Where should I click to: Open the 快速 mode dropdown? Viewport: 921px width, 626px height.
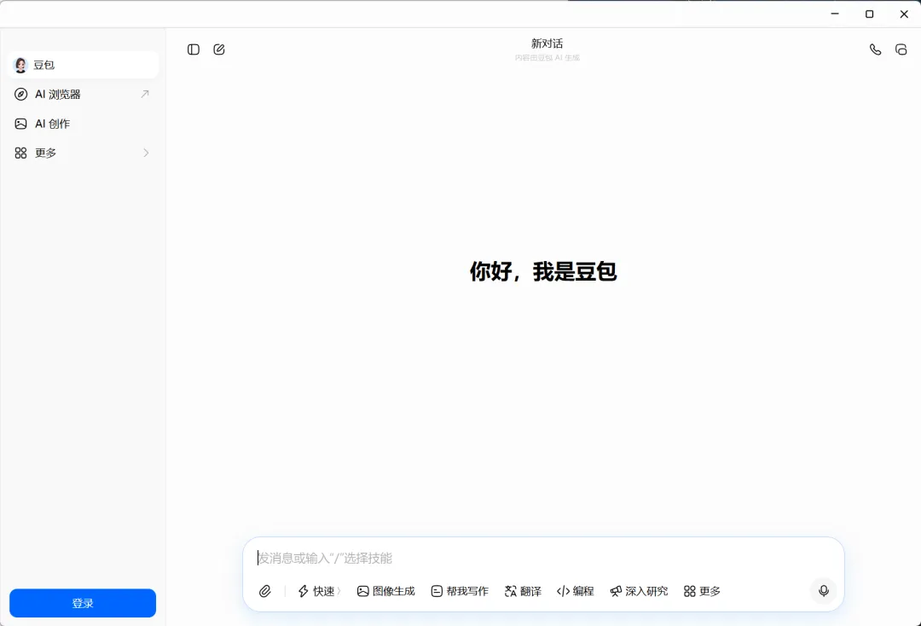pyautogui.click(x=319, y=591)
